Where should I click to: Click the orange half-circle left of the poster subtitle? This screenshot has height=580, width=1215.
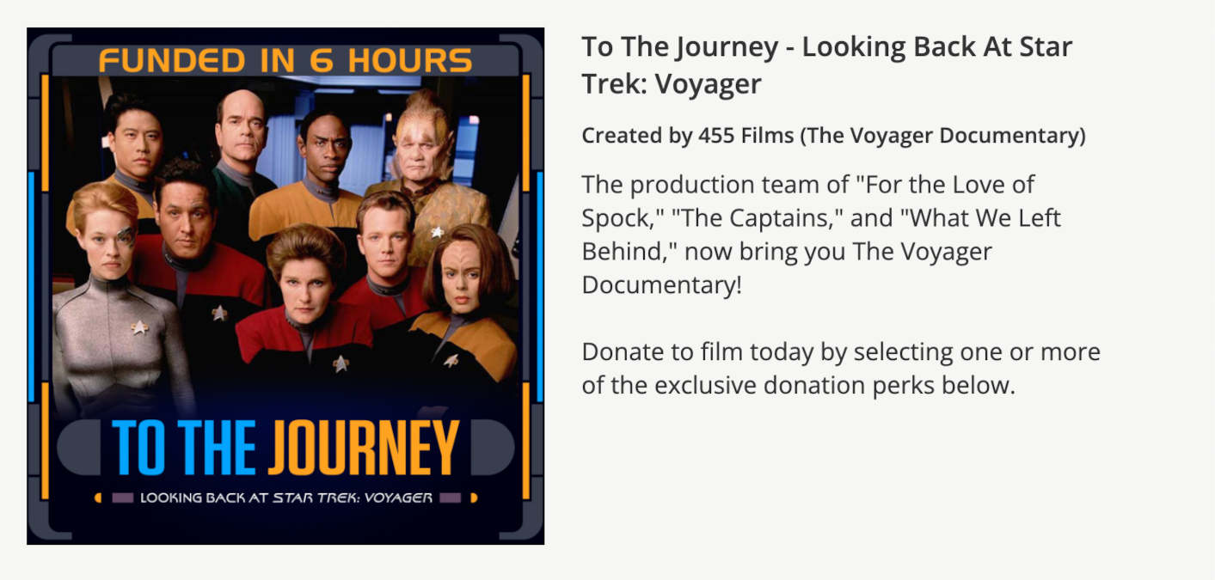coord(98,498)
